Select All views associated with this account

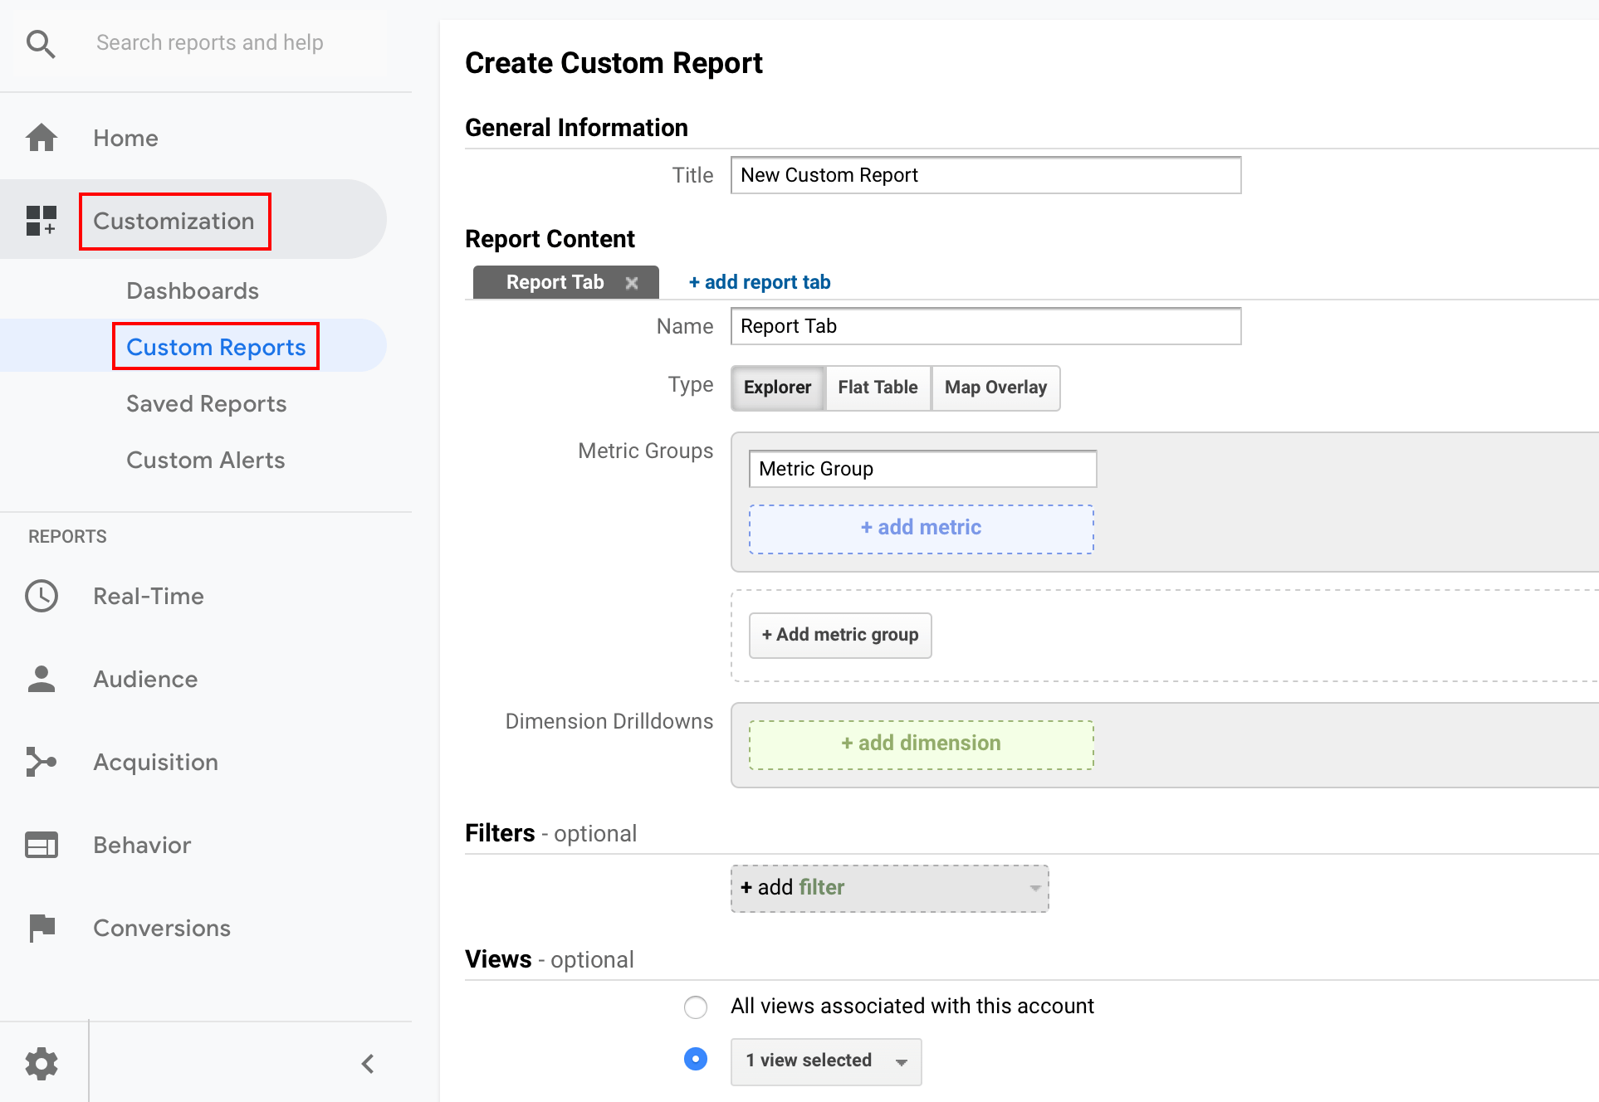coord(696,1007)
